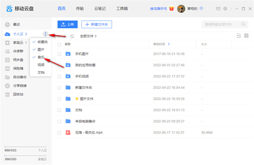The image size is (254, 165).
Task: Click the search magnifier icon
Action: click(243, 24)
